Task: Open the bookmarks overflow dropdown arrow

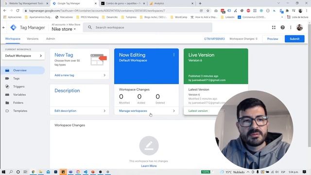Action: [282, 17]
